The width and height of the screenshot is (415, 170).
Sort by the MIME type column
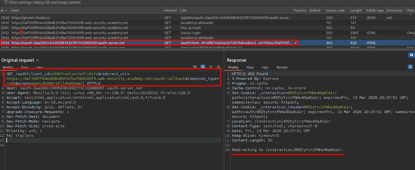point(375,10)
